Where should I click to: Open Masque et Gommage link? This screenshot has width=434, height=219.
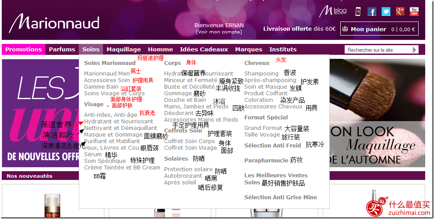coord(113,135)
